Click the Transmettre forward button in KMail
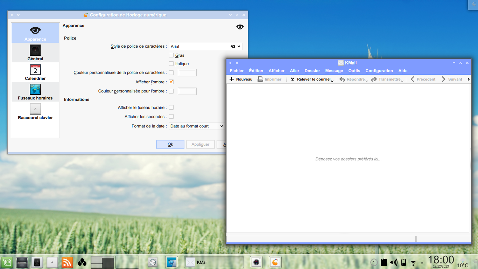 pos(386,79)
